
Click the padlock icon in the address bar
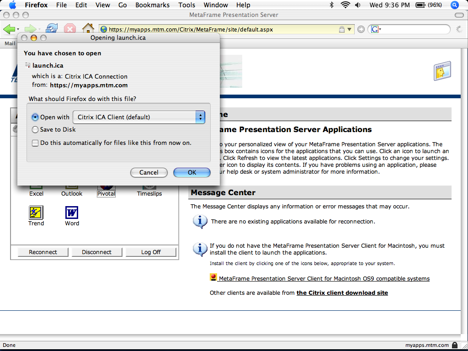[x=341, y=30]
